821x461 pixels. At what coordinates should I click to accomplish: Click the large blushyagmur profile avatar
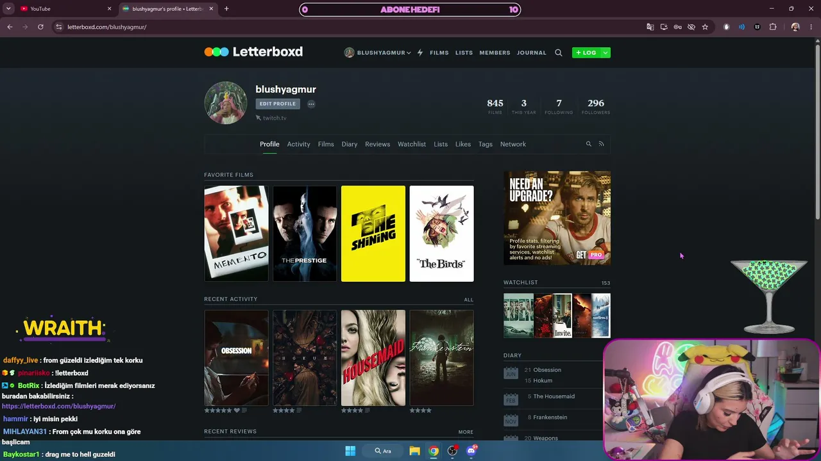tap(226, 102)
